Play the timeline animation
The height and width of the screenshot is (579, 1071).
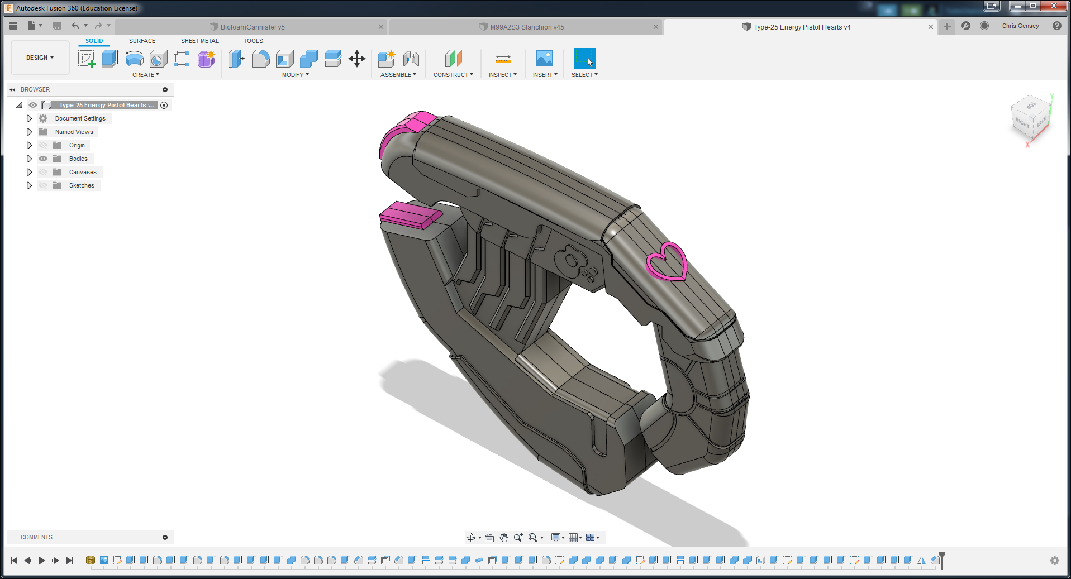coord(41,561)
